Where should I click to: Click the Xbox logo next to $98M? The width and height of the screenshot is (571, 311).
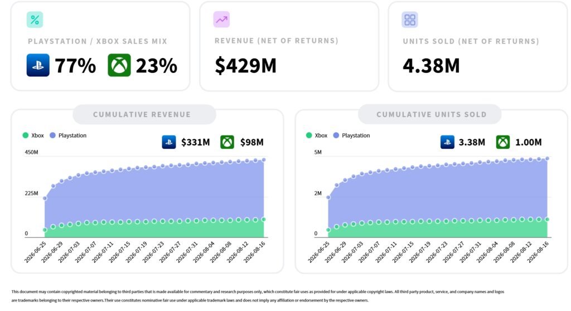[228, 142]
